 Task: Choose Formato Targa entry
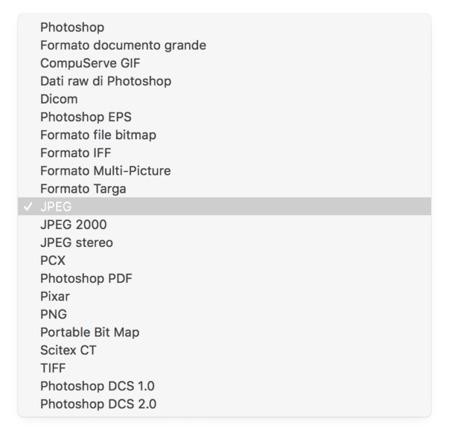(x=83, y=189)
